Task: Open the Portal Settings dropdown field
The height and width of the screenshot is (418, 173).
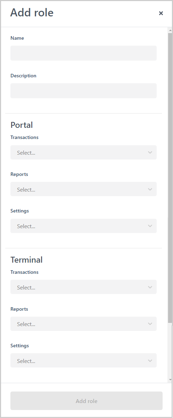Action: (x=83, y=226)
